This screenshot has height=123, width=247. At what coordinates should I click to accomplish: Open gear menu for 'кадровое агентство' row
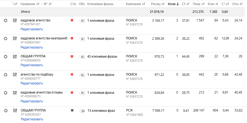click(x=5, y=20)
